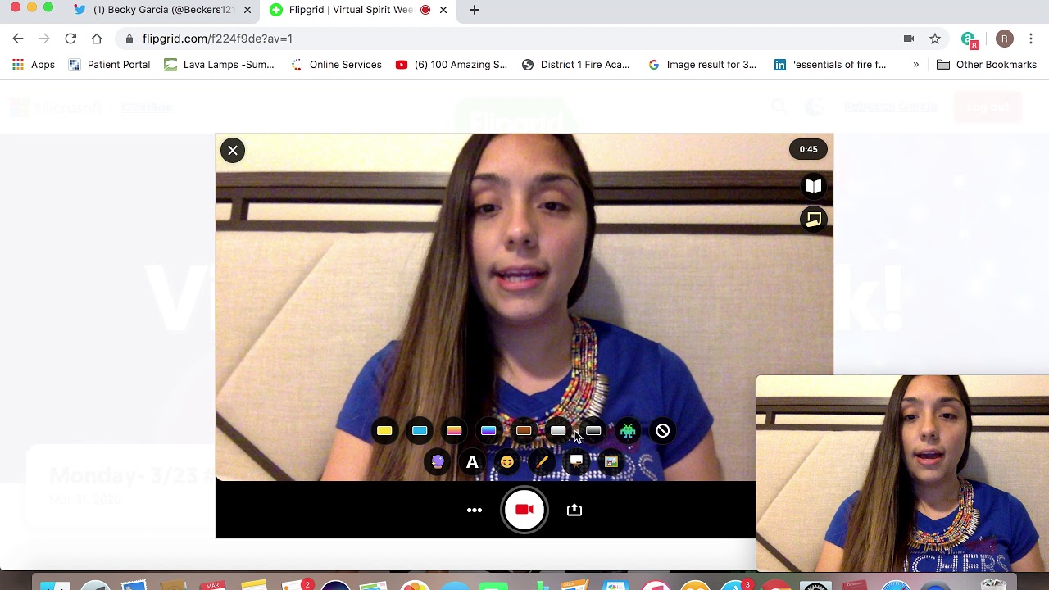
Task: Open Chrome three-dot menu
Action: [x=1031, y=39]
